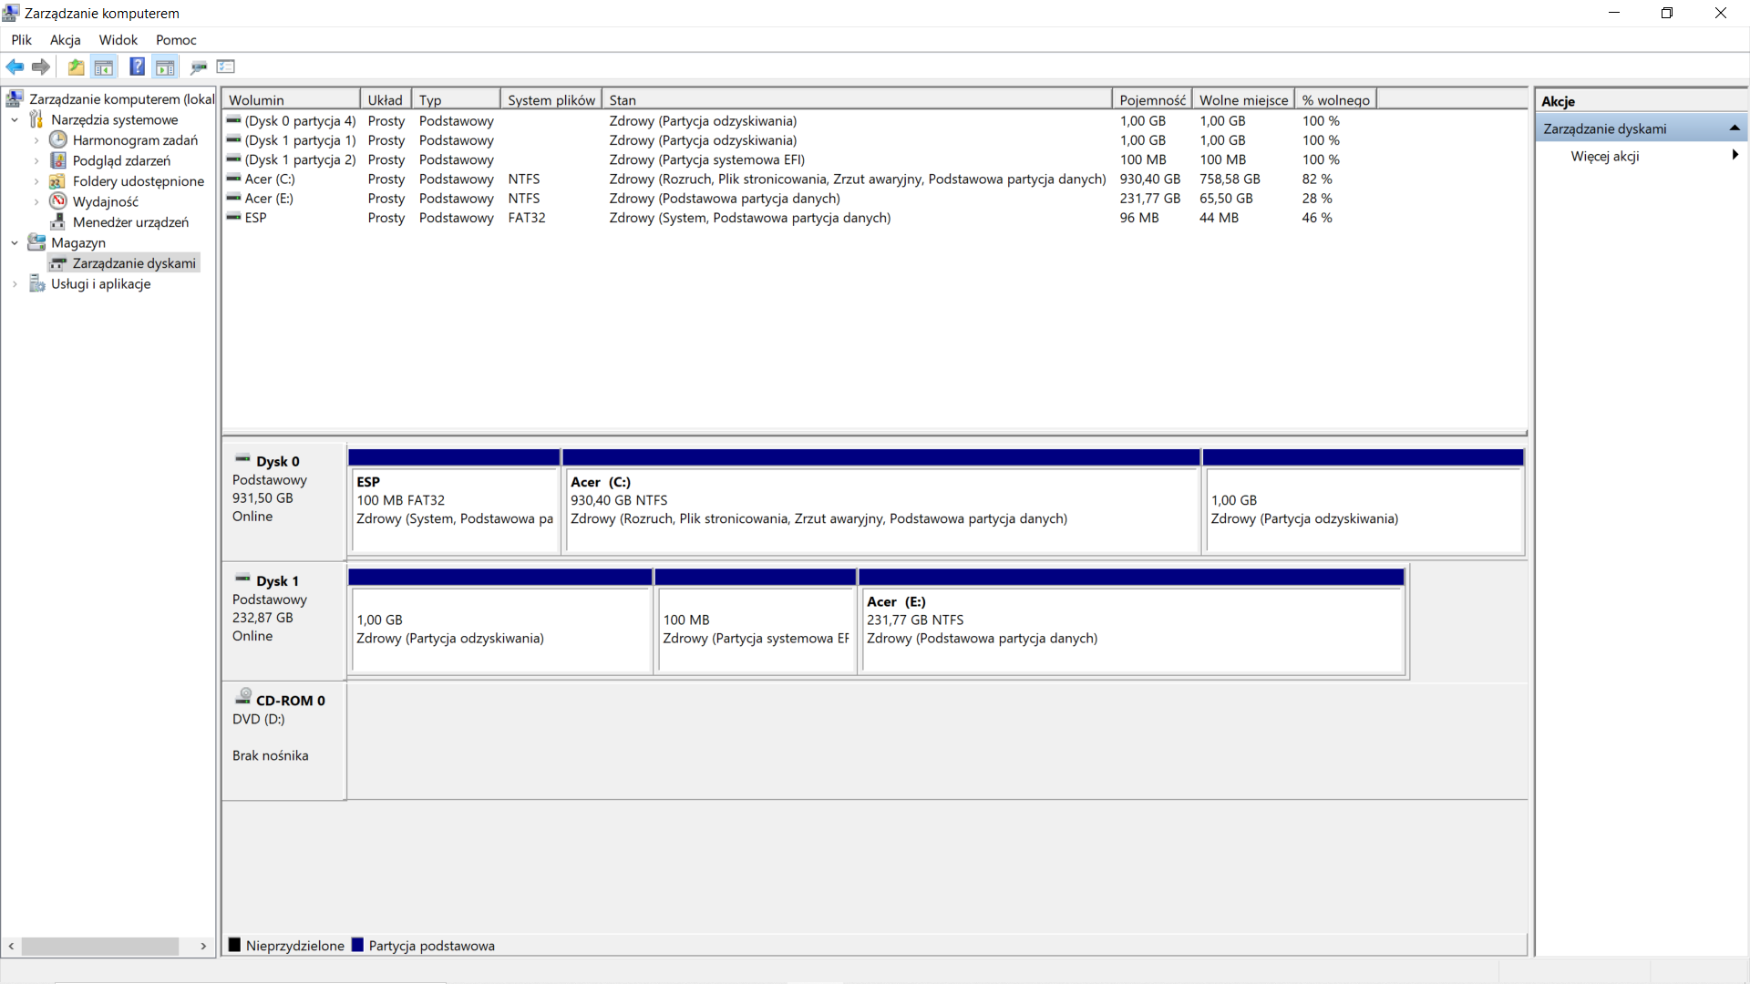Select the Device Manager (Menedżer urządzeń) icon
Viewport: 1750px width, 984px height.
[x=58, y=221]
